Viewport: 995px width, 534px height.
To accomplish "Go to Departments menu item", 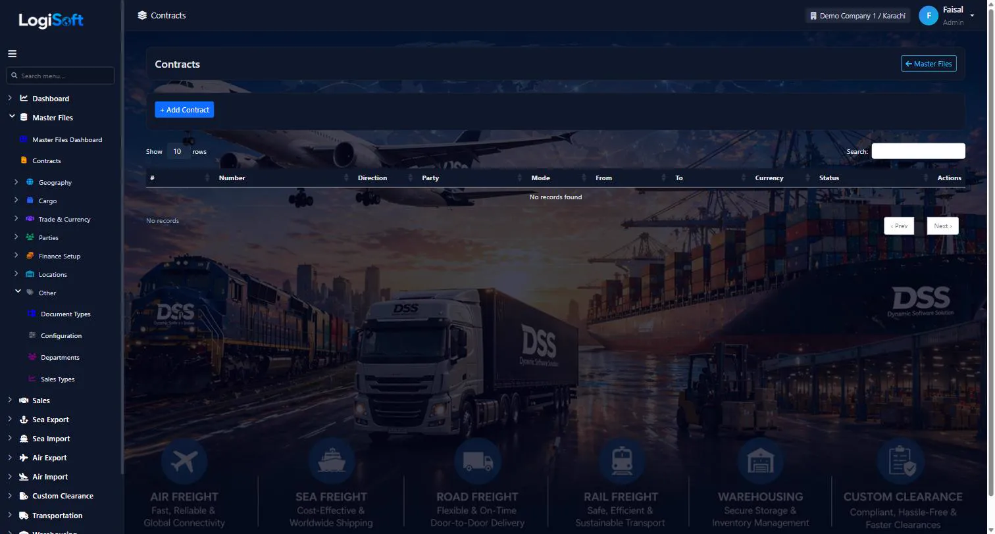I will click(x=60, y=358).
